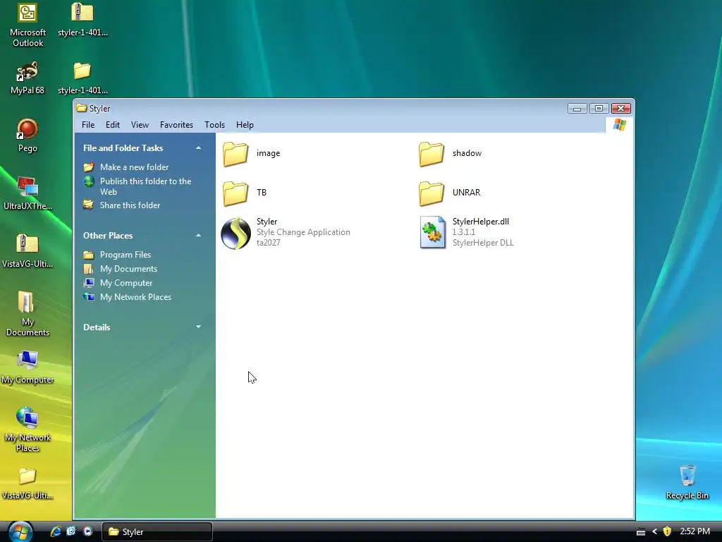Go to Program Files
The height and width of the screenshot is (542, 722).
(126, 255)
